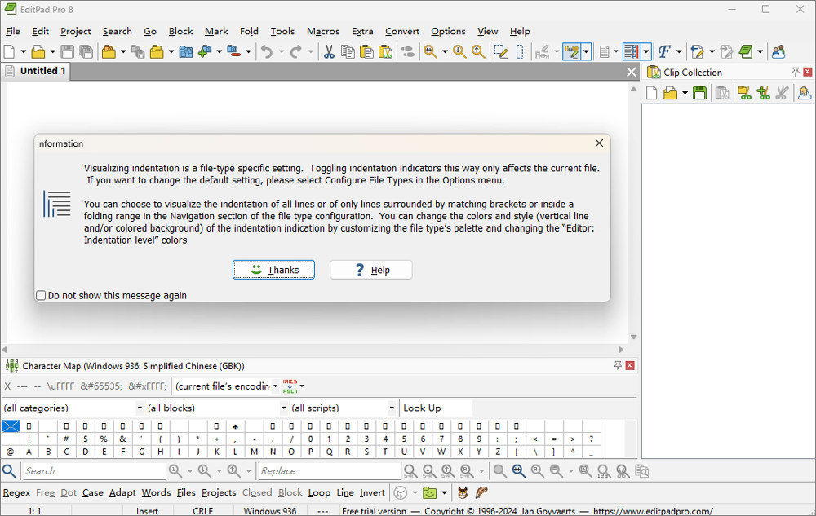Expand the indentation indicators dropdown arrow

645,51
